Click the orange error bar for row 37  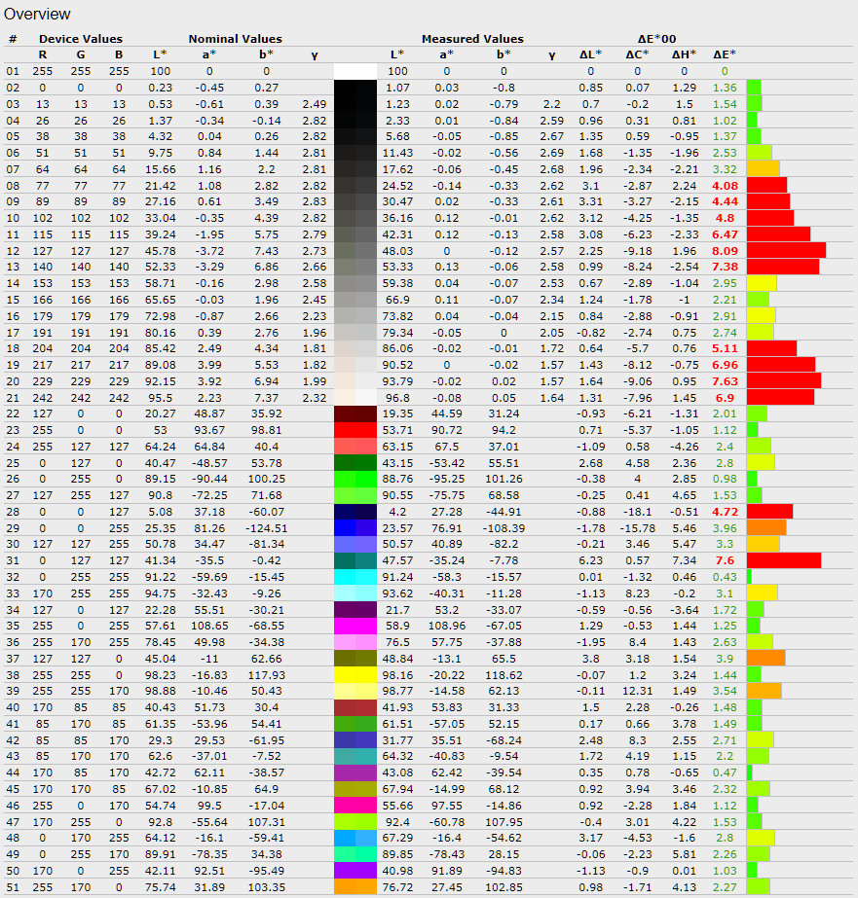[x=765, y=658]
